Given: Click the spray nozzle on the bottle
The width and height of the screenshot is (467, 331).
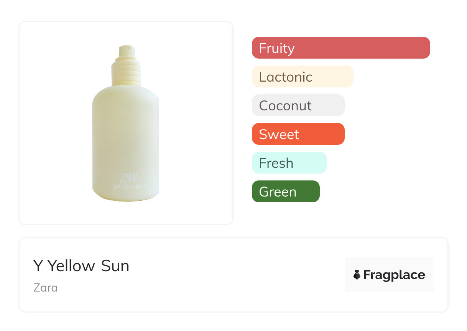Looking at the screenshot, I should pos(125,51).
